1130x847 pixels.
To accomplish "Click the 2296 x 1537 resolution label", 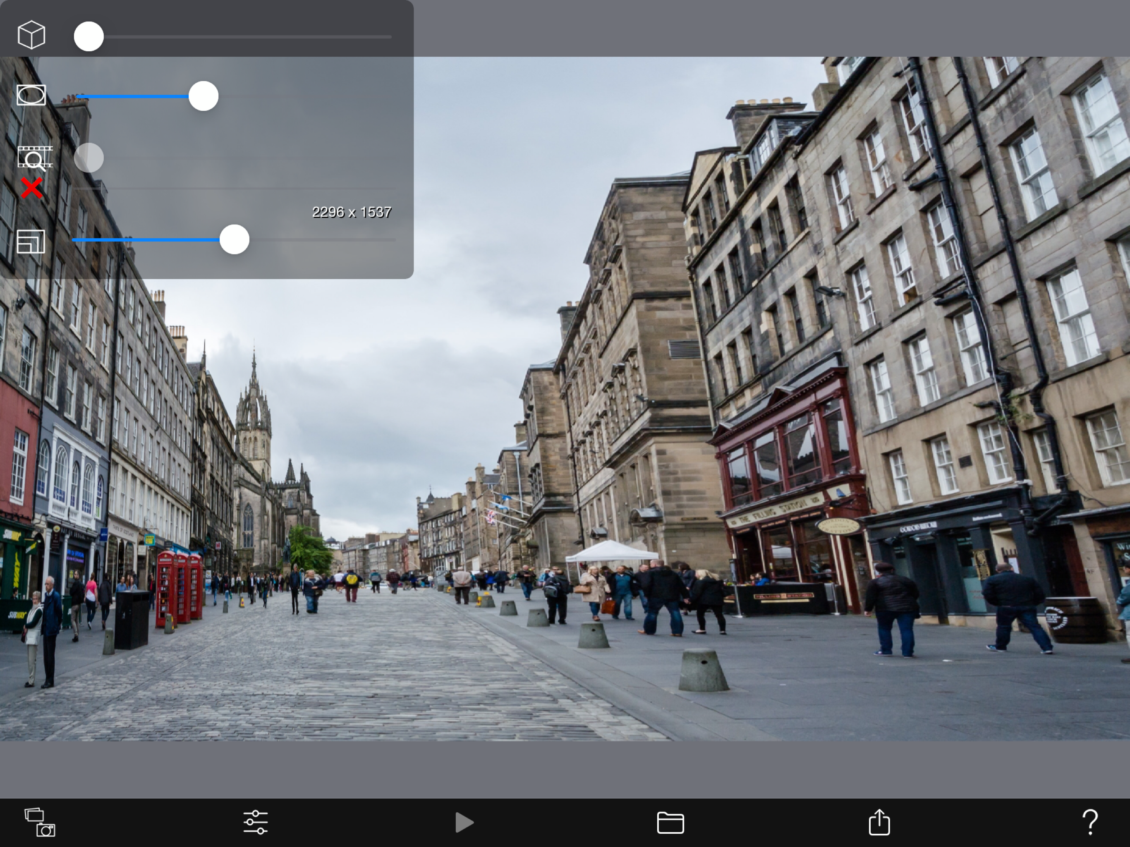I will coord(352,212).
